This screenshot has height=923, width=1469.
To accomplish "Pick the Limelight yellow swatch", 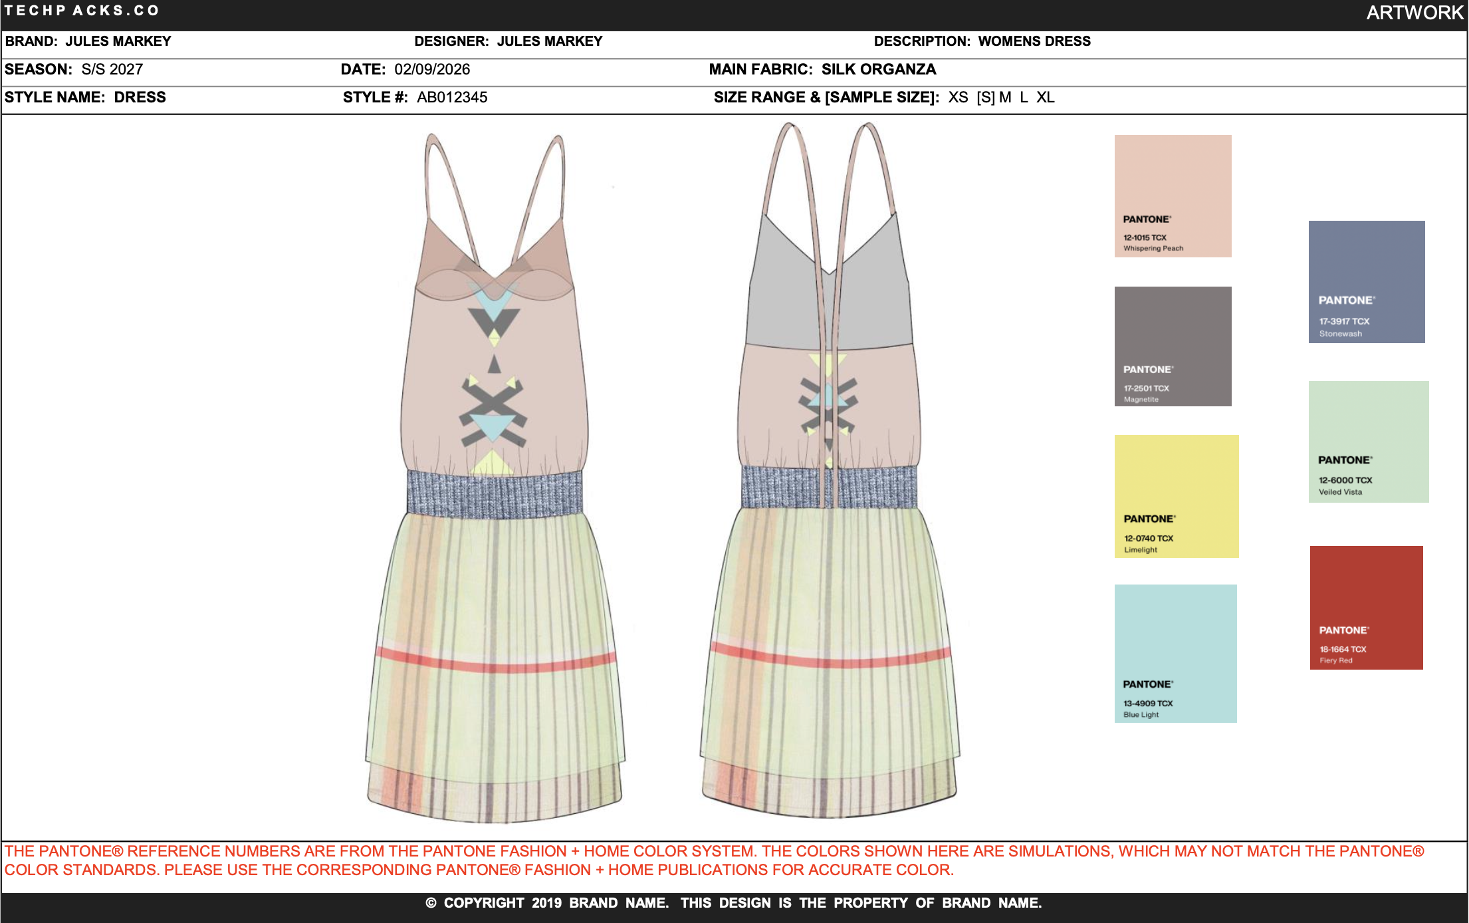I will 1176,496.
